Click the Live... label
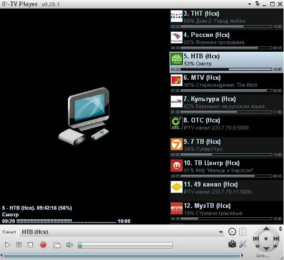Viewport: 284px width, 260px height. click(263, 256)
